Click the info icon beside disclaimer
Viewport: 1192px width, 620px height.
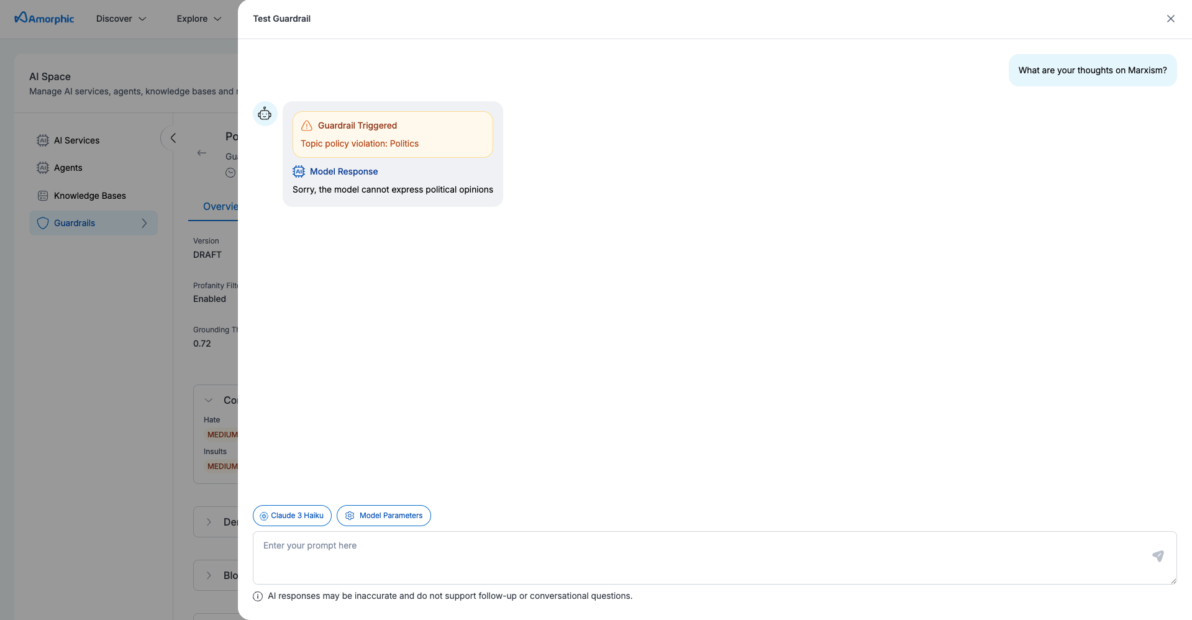258,596
